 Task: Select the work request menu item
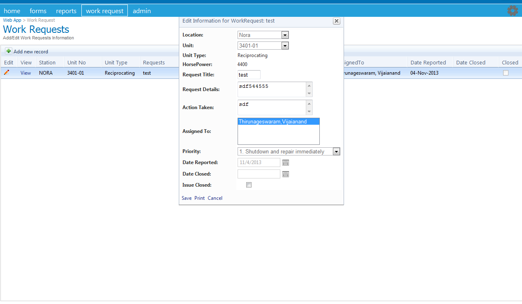104,11
